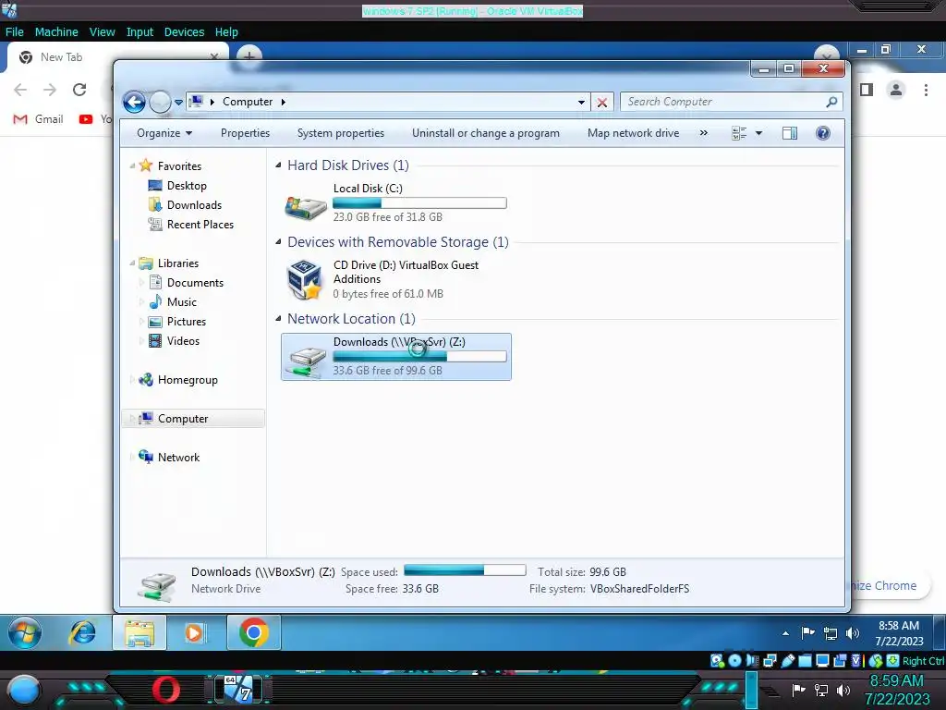The height and width of the screenshot is (710, 946).
Task: Click the Chrome profile avatar icon
Action: (x=896, y=90)
